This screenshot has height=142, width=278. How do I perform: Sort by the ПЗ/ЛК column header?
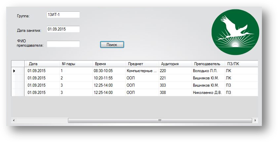tap(241, 64)
